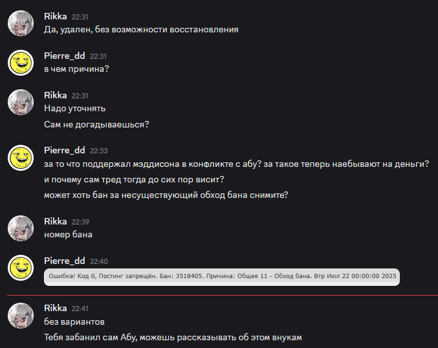
Task: Click Pierre_dd username at 22:40
Action: (65, 261)
